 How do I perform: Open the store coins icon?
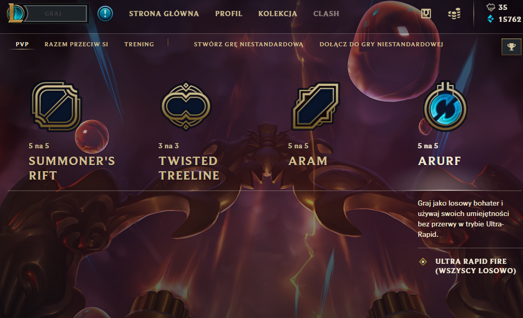coord(454,14)
